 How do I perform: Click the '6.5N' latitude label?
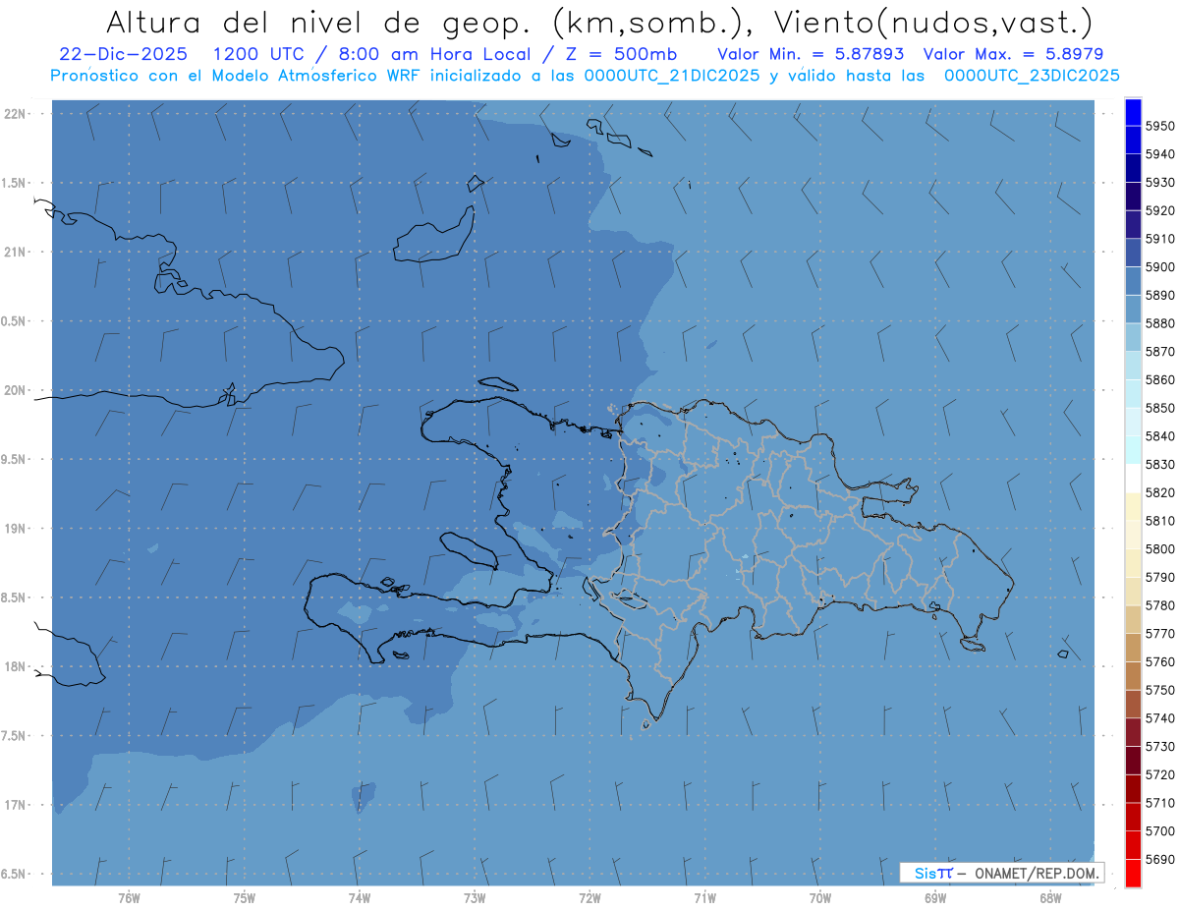15,874
